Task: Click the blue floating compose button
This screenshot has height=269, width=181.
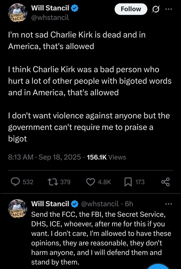Action: pyautogui.click(x=158, y=267)
